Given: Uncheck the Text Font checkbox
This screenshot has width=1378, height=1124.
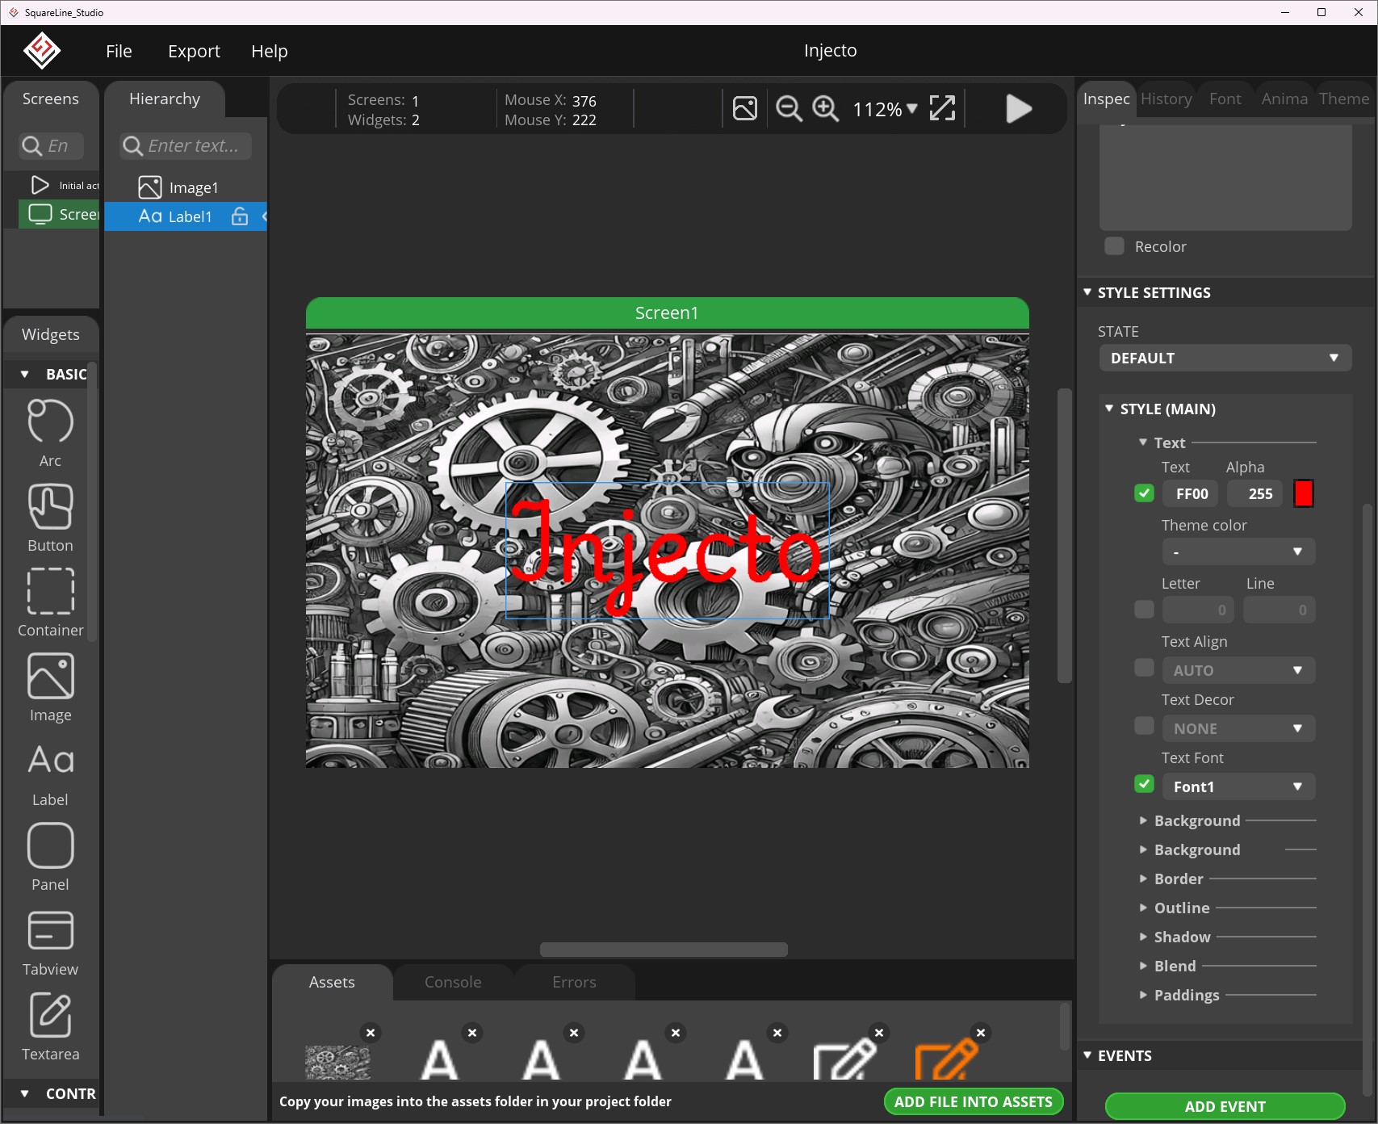Looking at the screenshot, I should (x=1144, y=784).
